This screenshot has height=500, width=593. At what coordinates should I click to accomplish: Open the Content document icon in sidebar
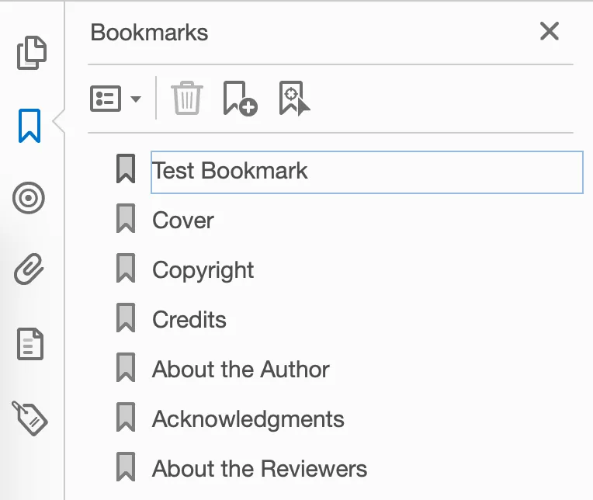30,344
